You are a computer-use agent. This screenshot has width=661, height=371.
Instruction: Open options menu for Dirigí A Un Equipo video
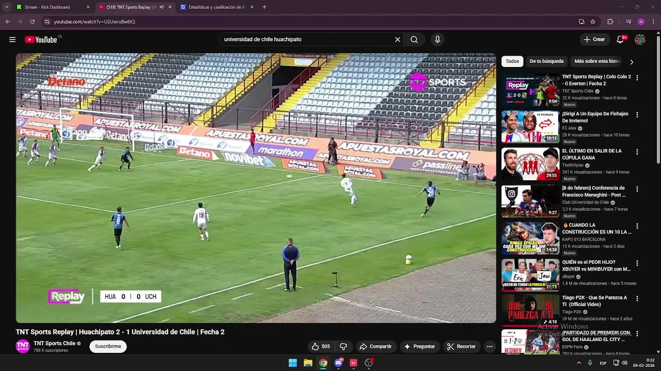tap(637, 114)
